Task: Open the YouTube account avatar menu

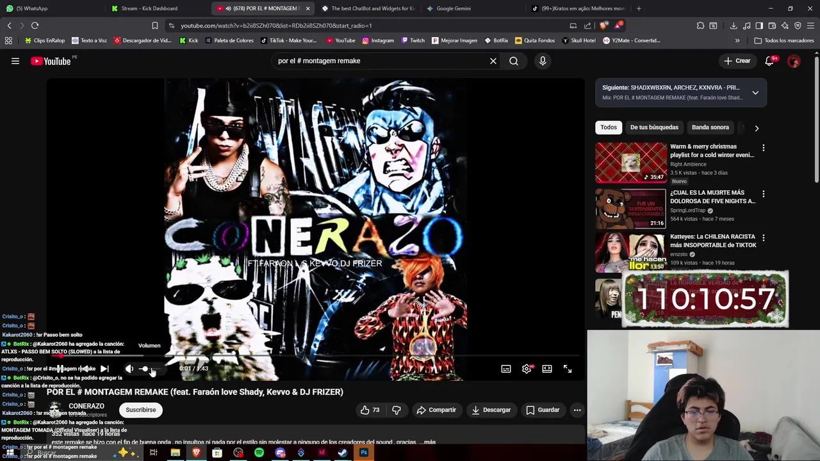Action: tap(794, 61)
